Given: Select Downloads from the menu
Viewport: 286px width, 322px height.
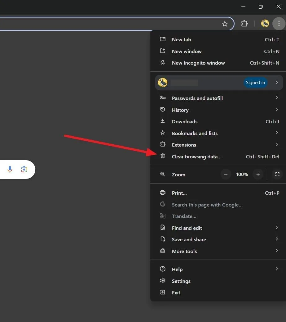Looking at the screenshot, I should pos(185,121).
